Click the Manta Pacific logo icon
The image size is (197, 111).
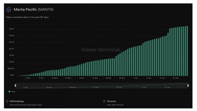[x=9, y=10]
